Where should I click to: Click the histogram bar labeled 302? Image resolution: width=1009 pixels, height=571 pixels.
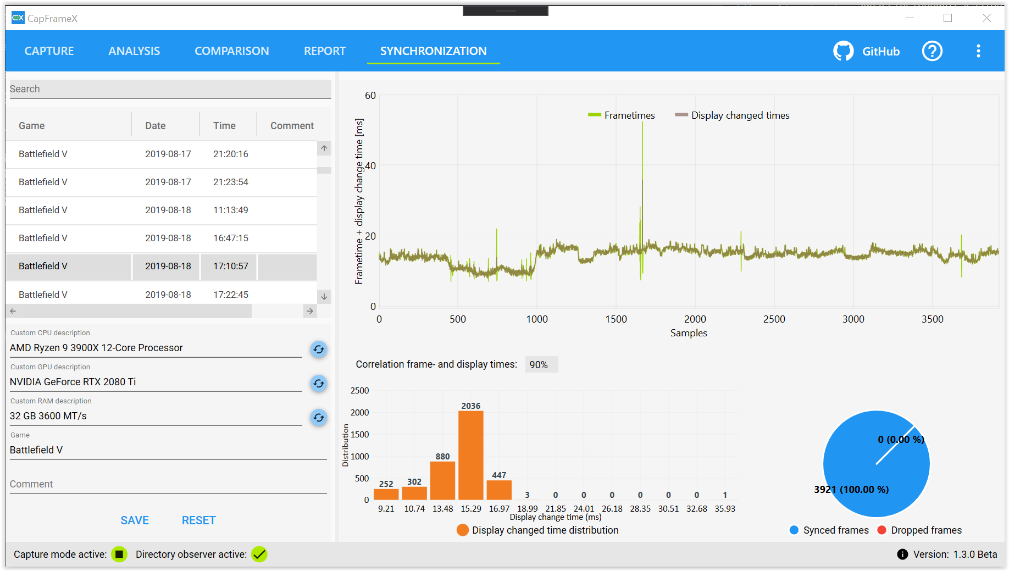click(x=414, y=493)
